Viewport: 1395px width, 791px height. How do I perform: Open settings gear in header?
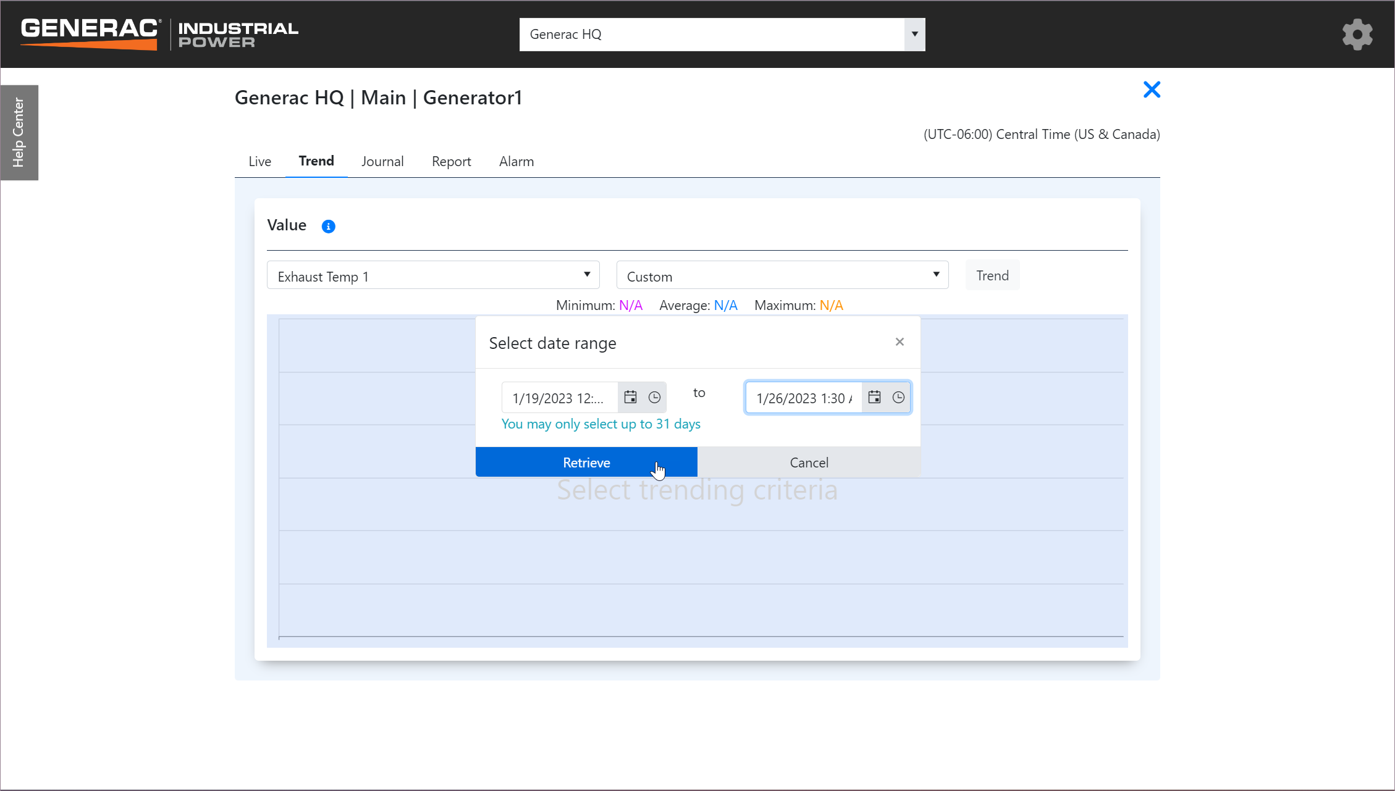[1357, 35]
